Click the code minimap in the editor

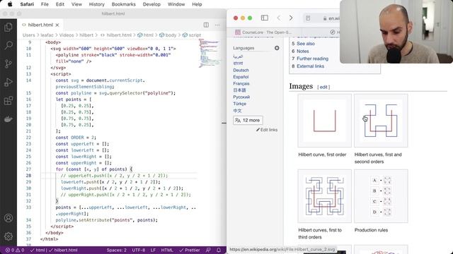(x=210, y=53)
